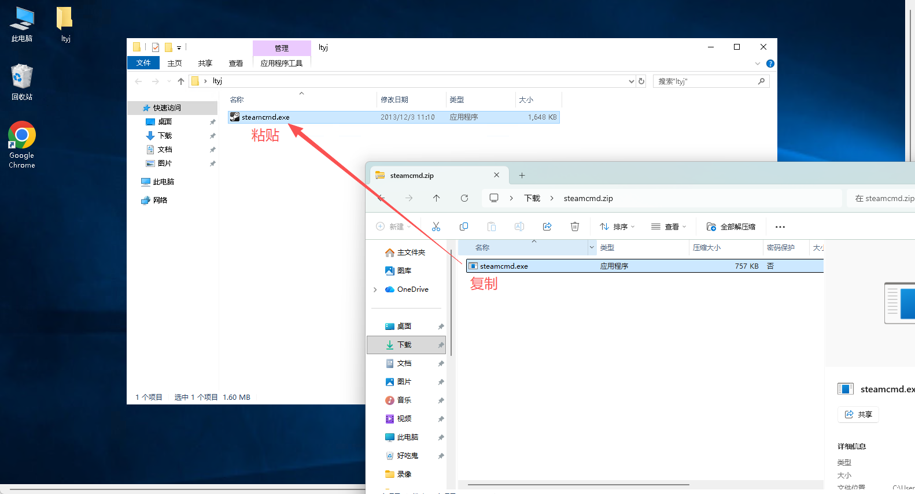Open the 排序 sort dropdown
Viewport: 915px width, 494px height.
[617, 226]
